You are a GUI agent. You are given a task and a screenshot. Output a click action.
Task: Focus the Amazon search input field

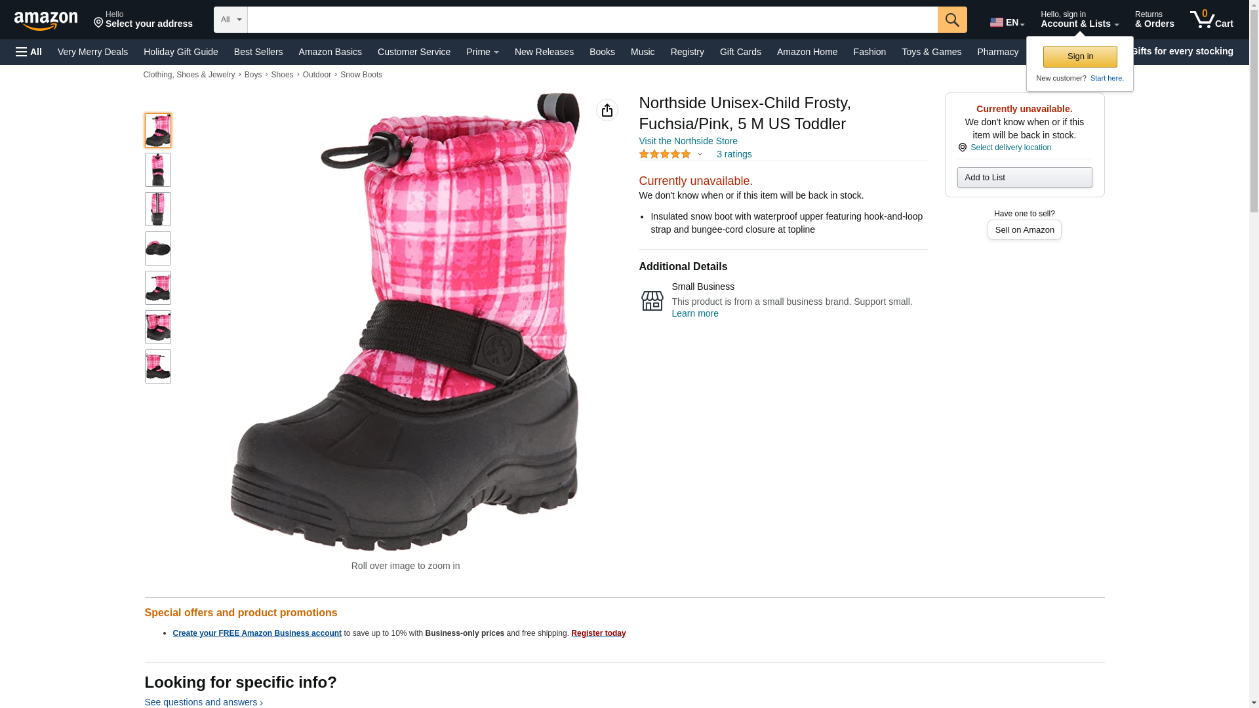pos(592,20)
